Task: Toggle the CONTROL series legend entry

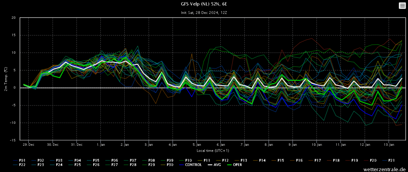Action: click(189, 165)
